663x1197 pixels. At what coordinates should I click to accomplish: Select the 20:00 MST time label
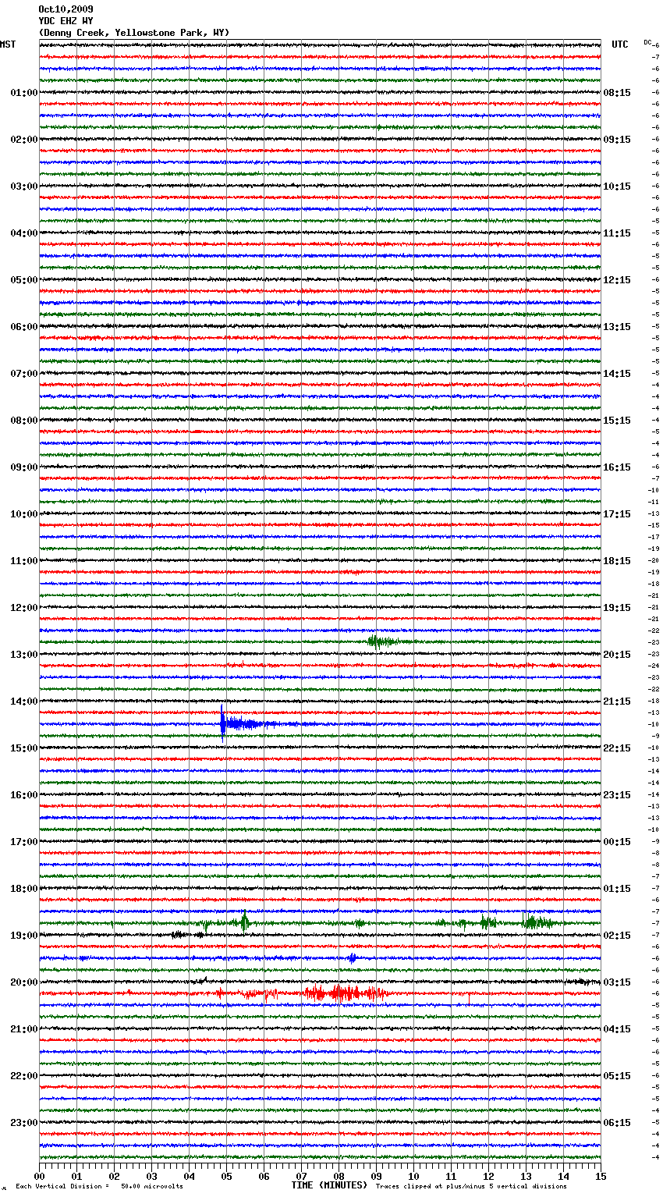24,982
